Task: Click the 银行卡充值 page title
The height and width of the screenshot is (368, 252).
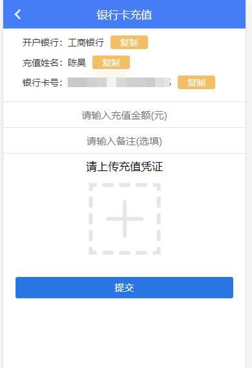Action: tap(125, 15)
